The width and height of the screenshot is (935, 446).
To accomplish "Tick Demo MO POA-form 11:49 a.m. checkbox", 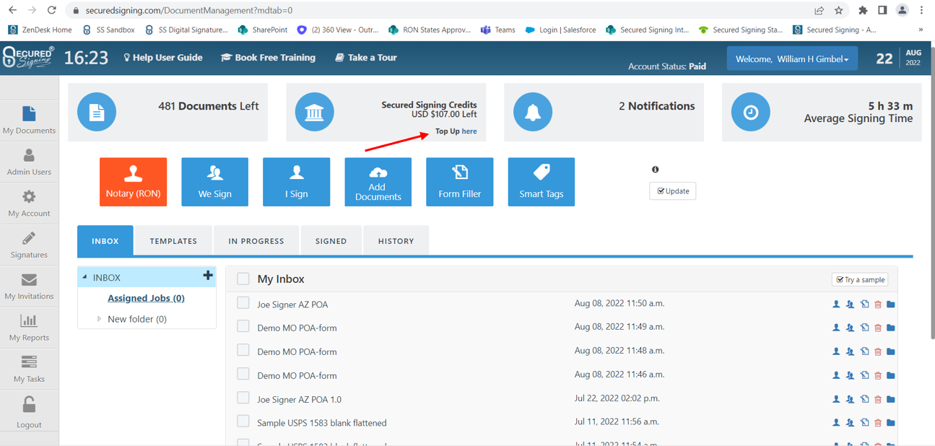I will click(x=243, y=326).
